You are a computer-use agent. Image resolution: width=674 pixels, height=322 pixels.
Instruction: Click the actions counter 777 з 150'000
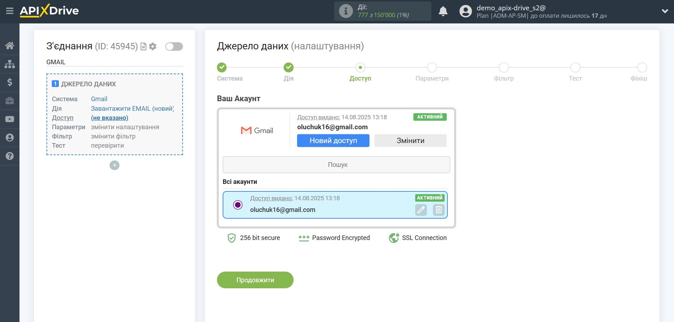click(x=383, y=15)
